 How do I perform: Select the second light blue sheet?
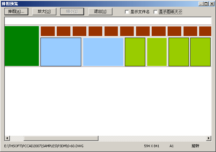point(103,52)
